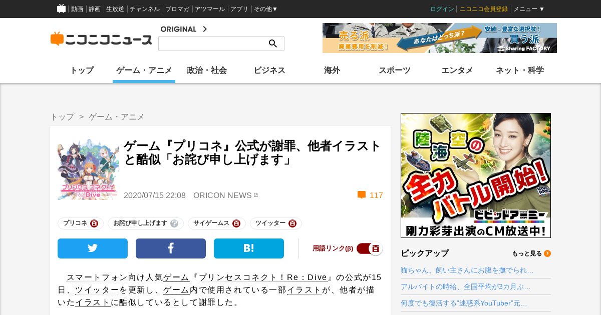Screen dimensions: 601x315
Task: Open アプリ in the top bar
Action: click(239, 9)
